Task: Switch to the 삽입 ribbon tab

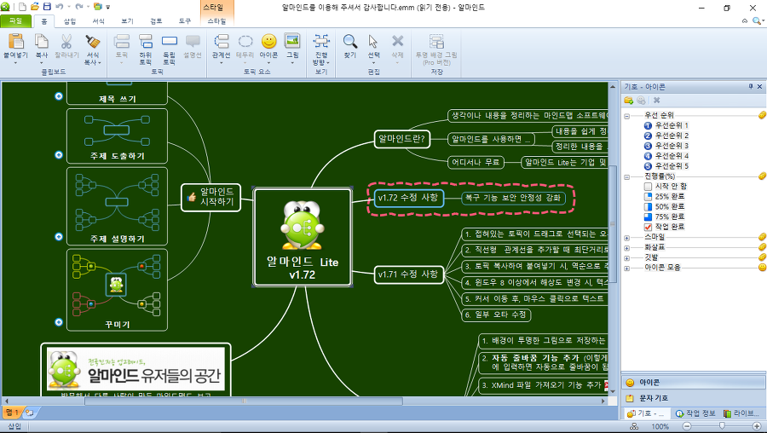Action: pos(70,21)
